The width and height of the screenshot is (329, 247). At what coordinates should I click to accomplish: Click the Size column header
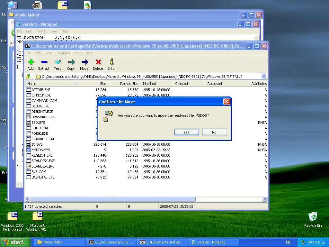(92, 84)
